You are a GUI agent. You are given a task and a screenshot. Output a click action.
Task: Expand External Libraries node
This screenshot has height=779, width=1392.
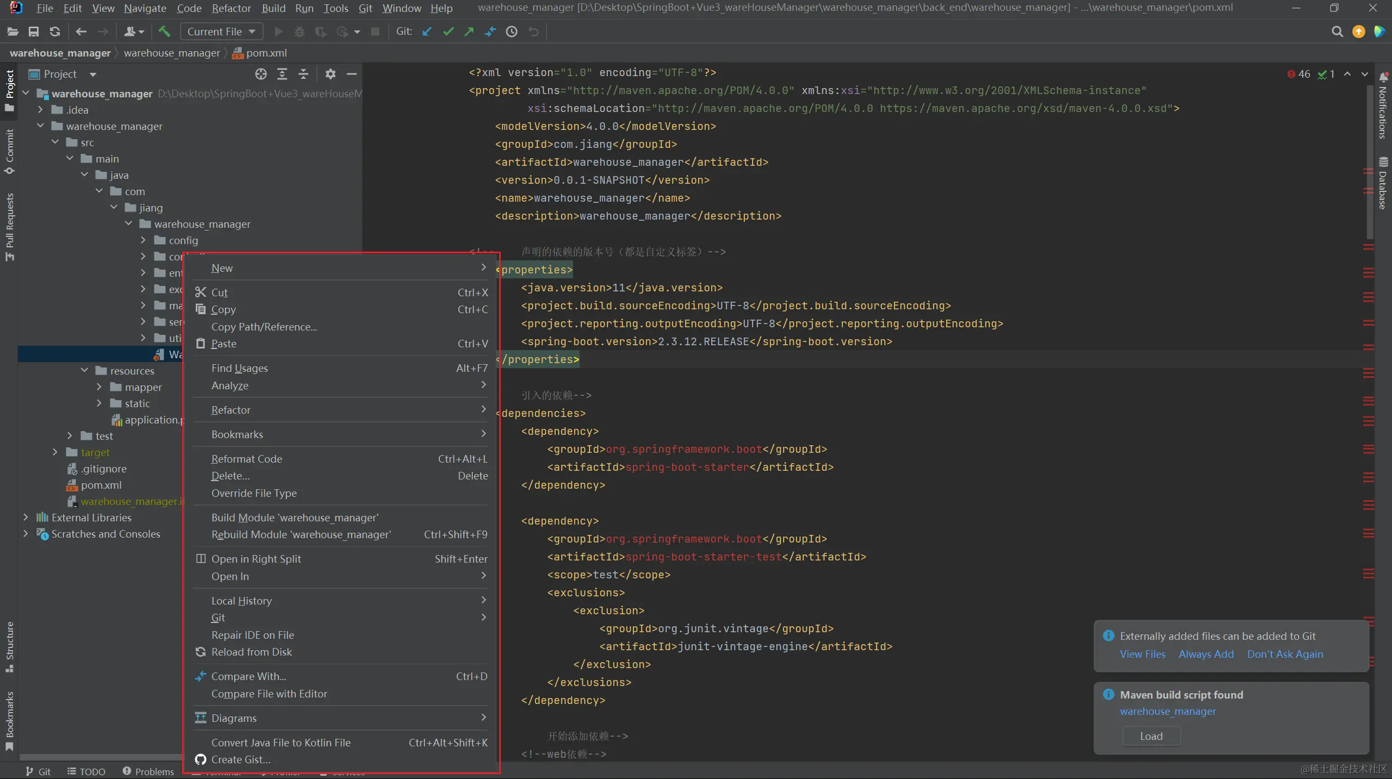[26, 518]
